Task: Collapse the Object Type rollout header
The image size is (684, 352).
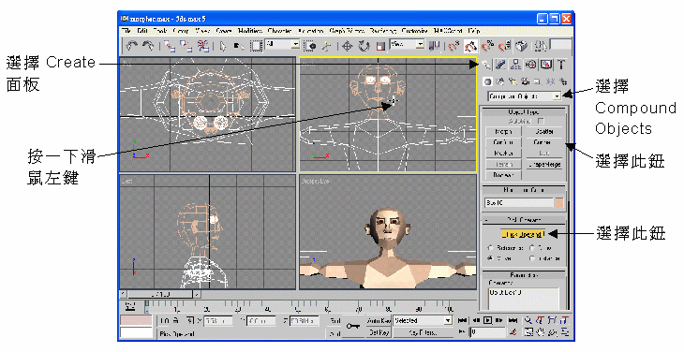Action: coord(524,112)
